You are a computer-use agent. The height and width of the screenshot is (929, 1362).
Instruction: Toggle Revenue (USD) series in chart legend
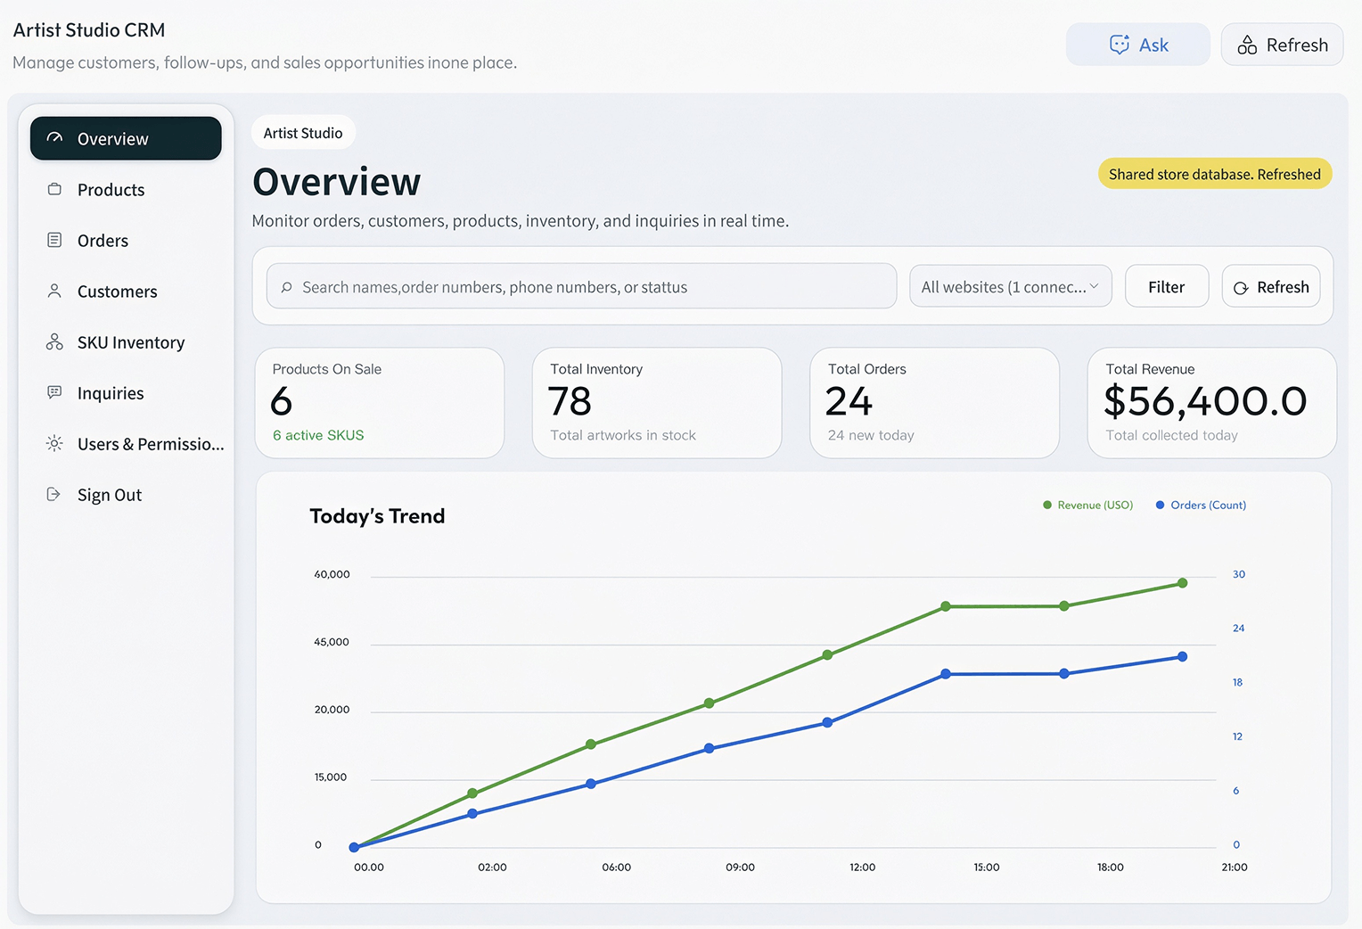[1087, 505]
